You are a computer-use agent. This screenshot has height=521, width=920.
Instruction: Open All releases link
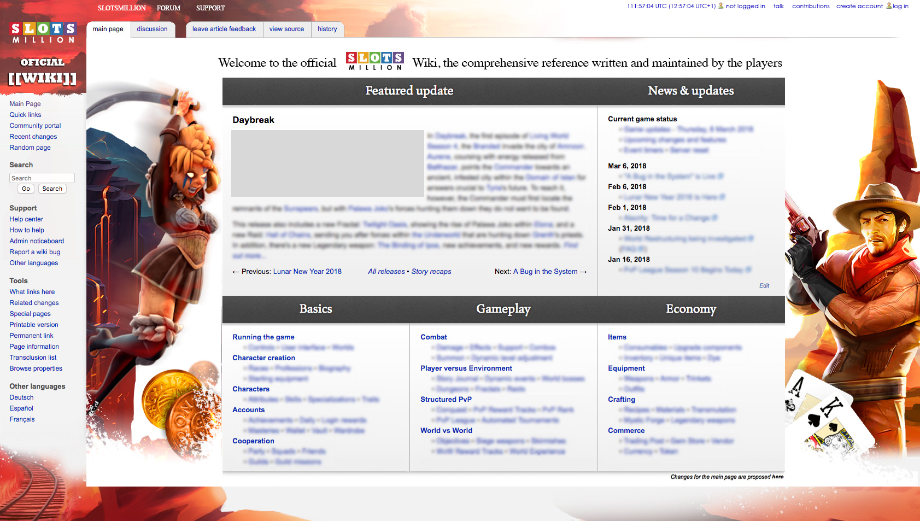[386, 272]
